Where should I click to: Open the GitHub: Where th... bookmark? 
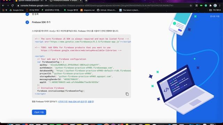click(107, 10)
